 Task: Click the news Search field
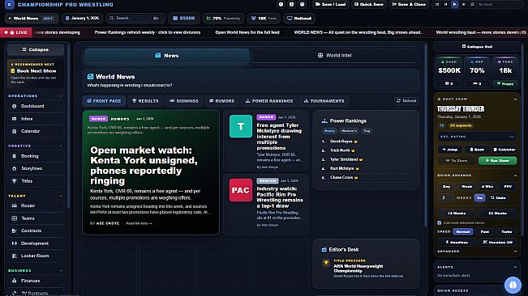[134, 18]
